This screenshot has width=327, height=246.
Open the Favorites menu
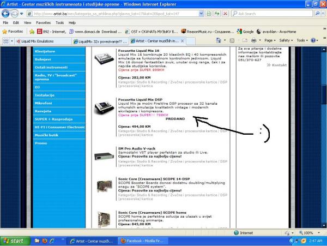point(44,23)
